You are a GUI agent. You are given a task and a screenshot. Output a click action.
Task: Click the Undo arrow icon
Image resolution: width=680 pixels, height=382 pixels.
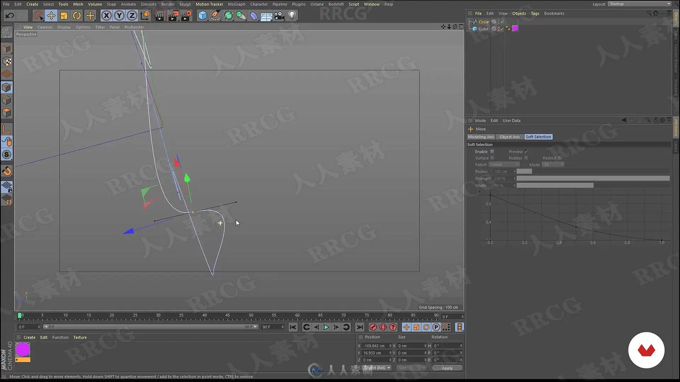[x=10, y=16]
